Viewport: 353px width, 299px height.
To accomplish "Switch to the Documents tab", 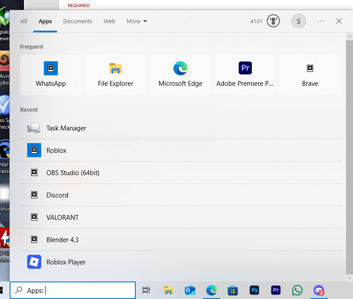I will click(78, 21).
